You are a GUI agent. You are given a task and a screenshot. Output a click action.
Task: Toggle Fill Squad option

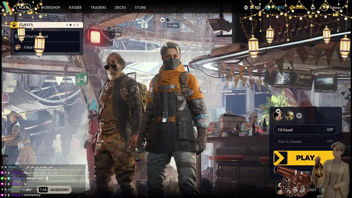click(306, 130)
